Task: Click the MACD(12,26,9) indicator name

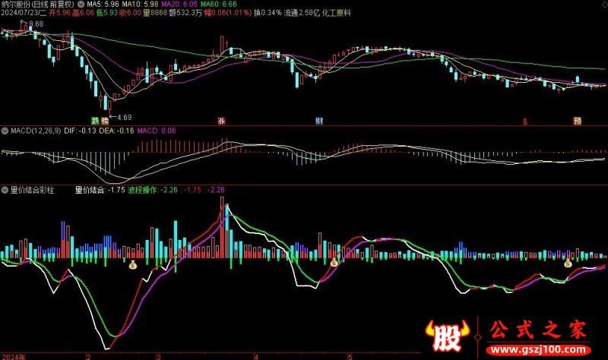Action: coord(36,131)
